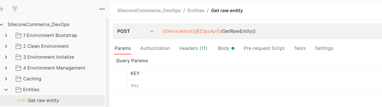Select 4 Environment Management folder label

[x=54, y=68]
